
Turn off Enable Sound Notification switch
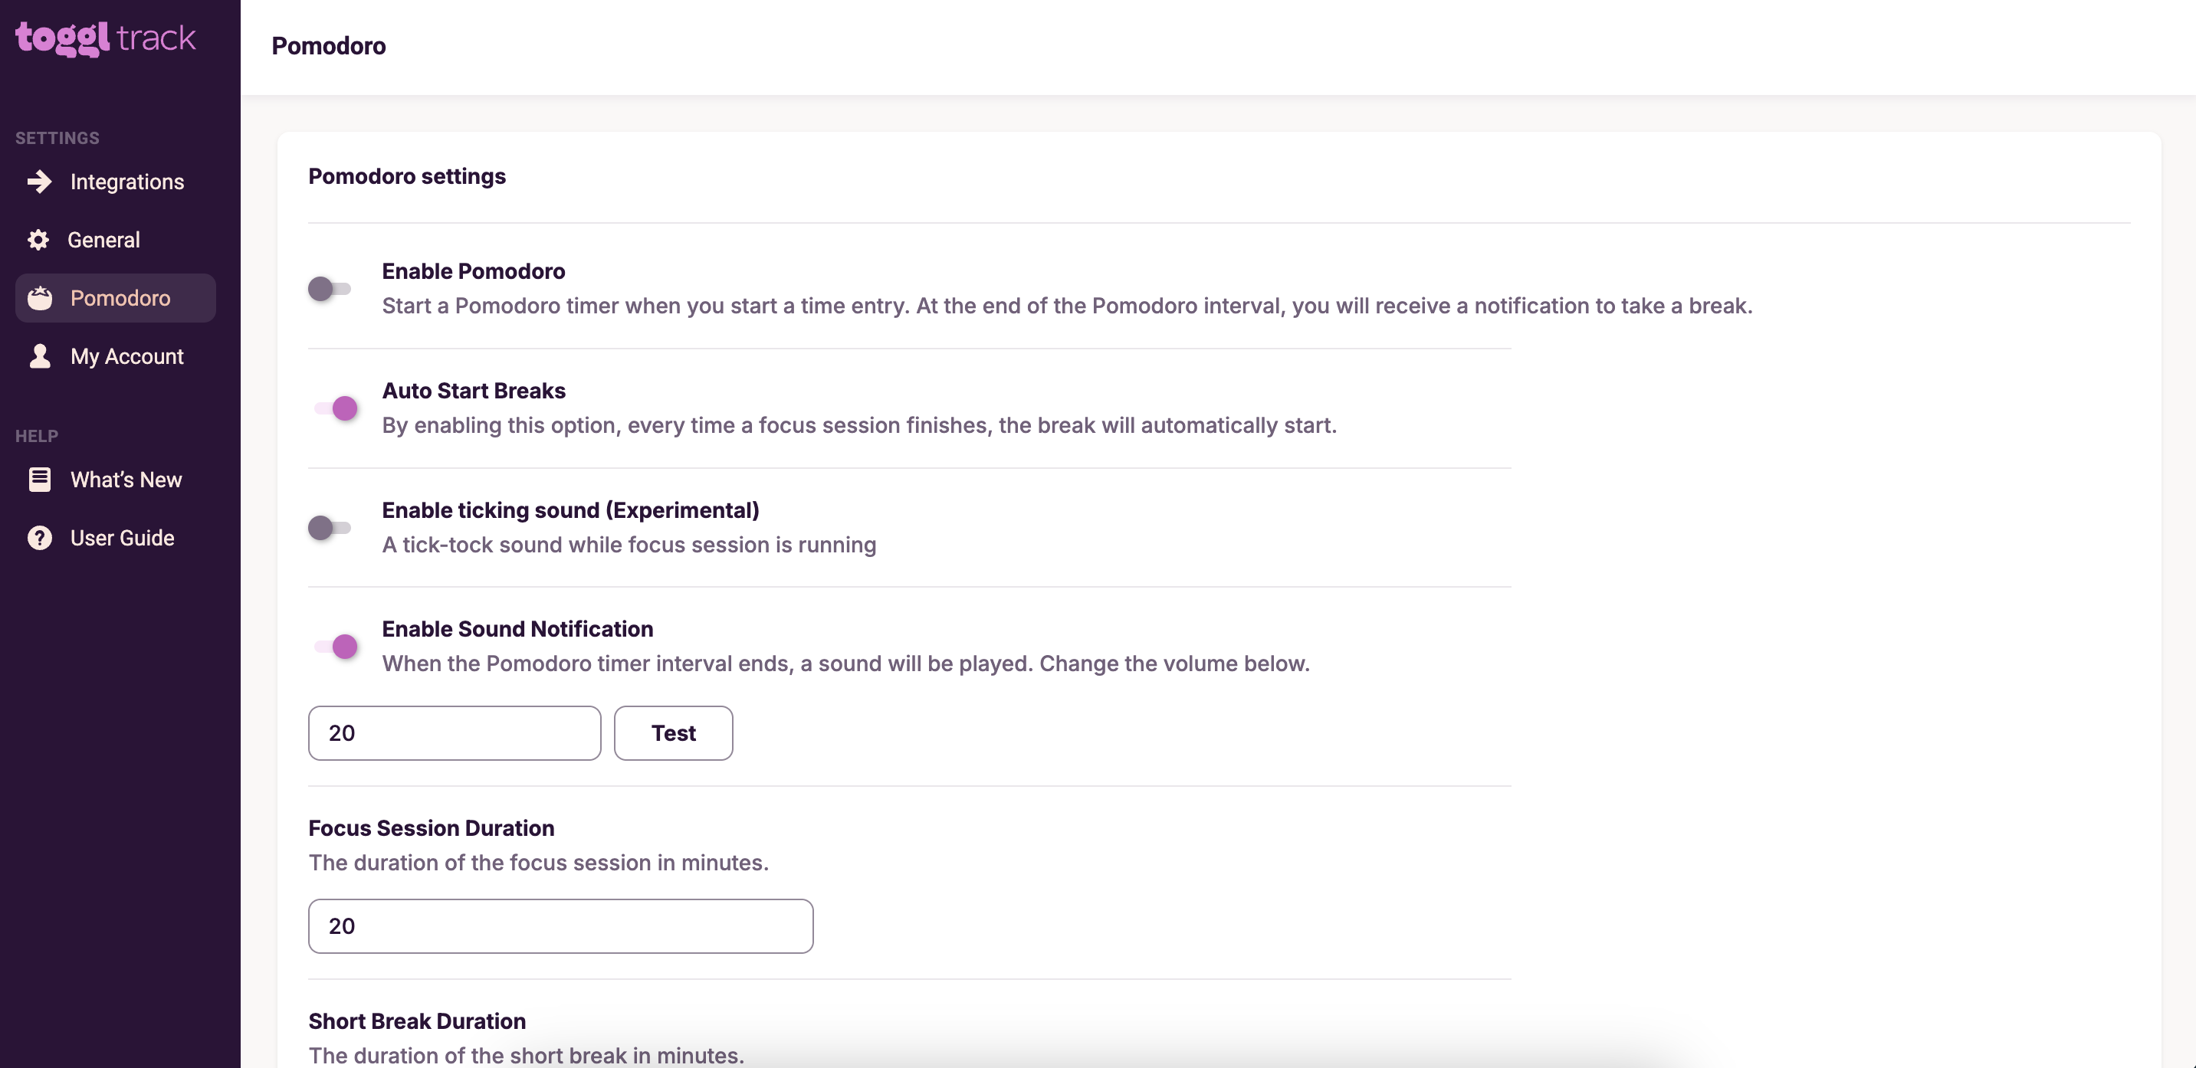pyautogui.click(x=335, y=646)
